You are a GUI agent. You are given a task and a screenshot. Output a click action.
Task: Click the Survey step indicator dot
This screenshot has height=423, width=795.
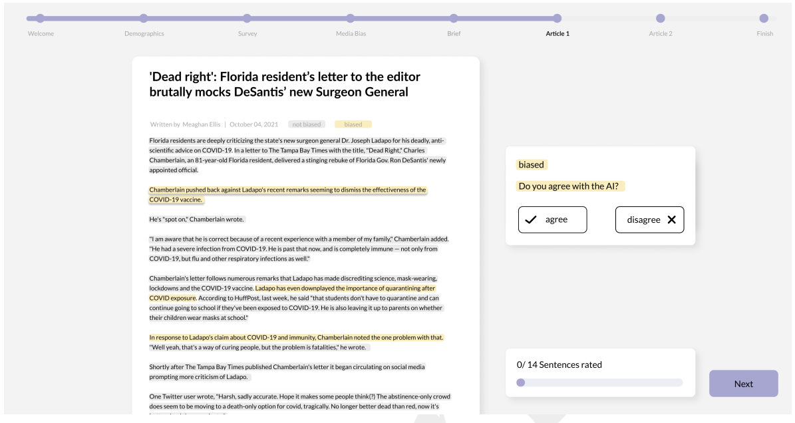tap(247, 19)
